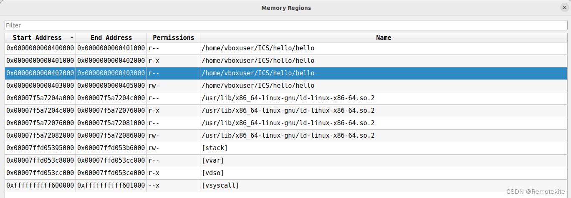Click end address 0x00007f5a72076000
Screen dimensions: 571x198
[111, 111]
